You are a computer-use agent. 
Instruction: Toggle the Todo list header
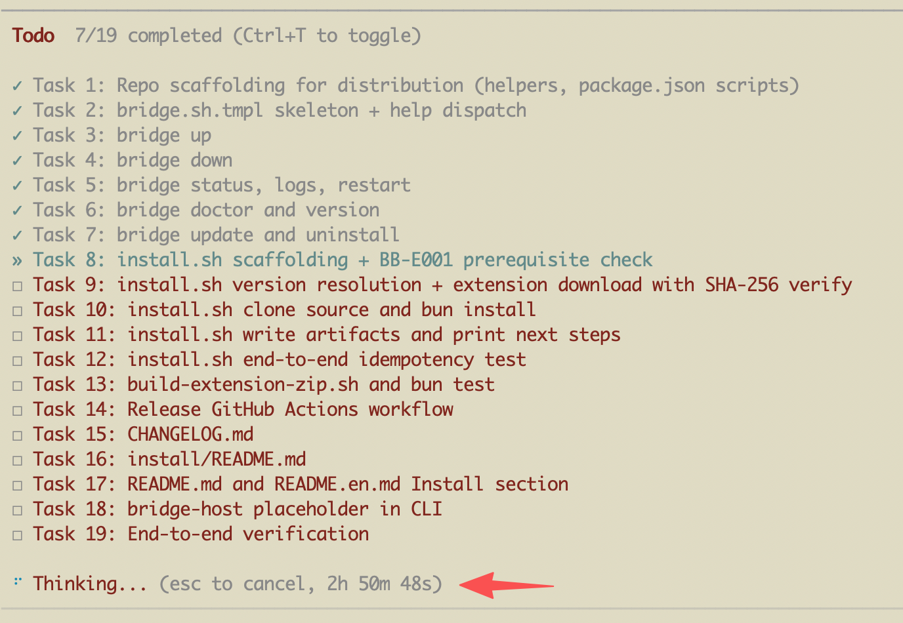point(33,35)
